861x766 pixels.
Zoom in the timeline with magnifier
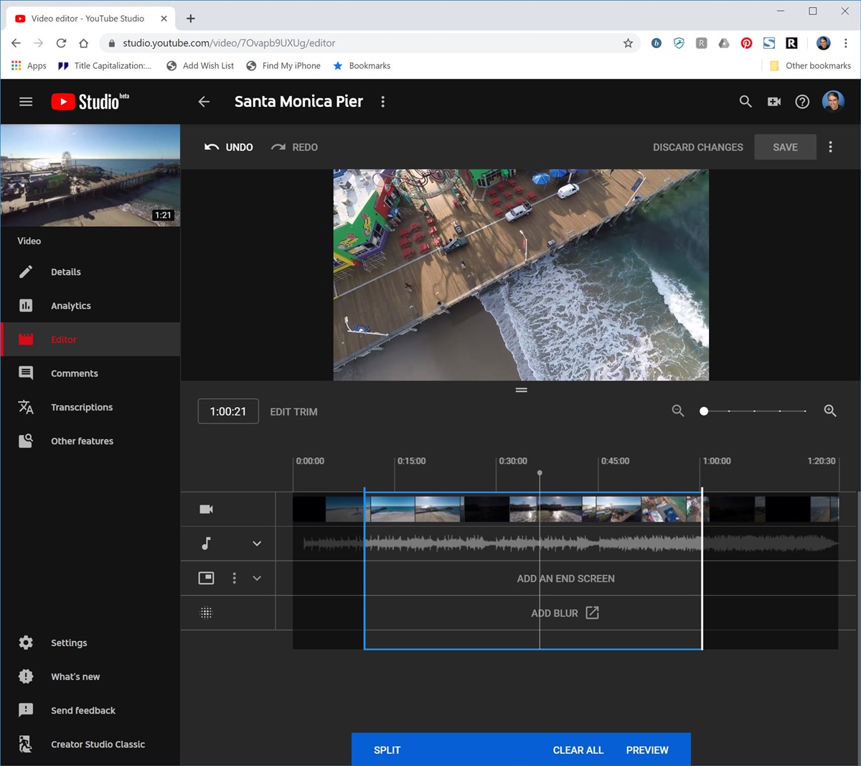point(830,411)
